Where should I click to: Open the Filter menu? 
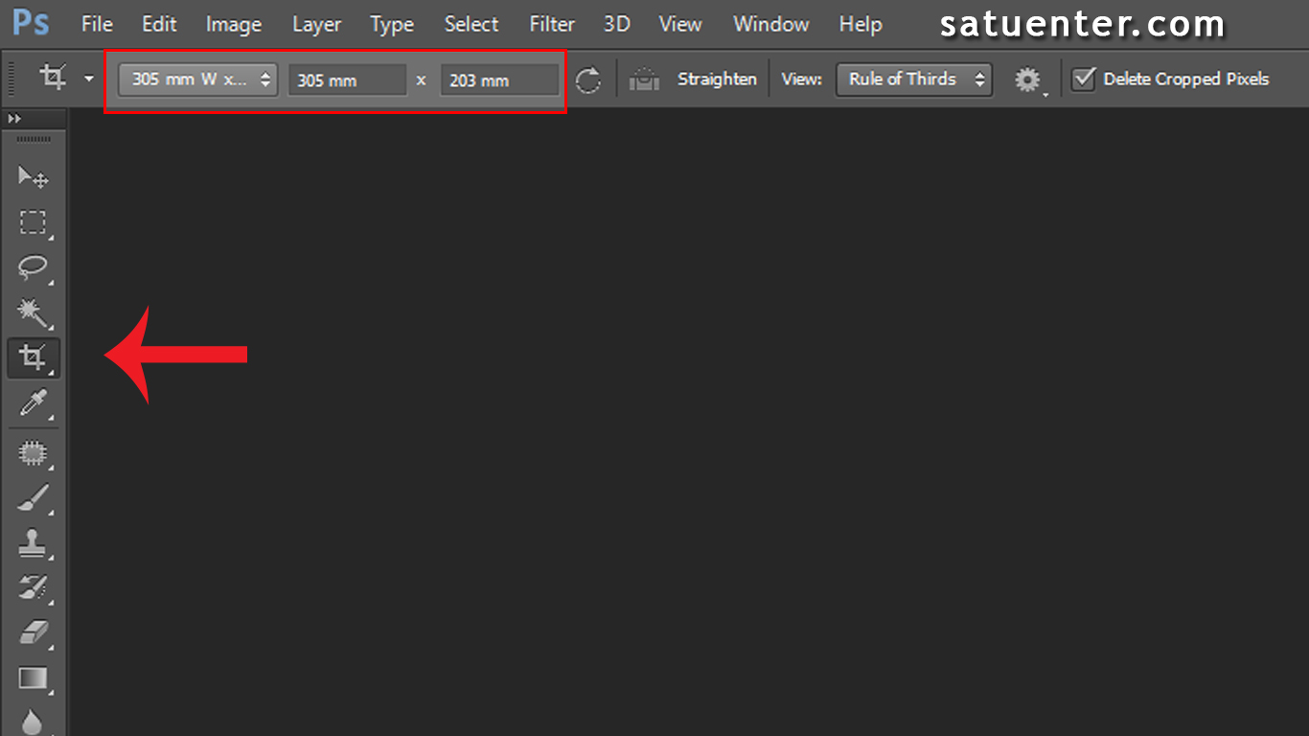tap(553, 24)
